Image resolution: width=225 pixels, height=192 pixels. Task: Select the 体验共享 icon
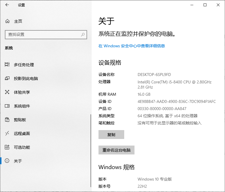pyautogui.click(x=7, y=92)
